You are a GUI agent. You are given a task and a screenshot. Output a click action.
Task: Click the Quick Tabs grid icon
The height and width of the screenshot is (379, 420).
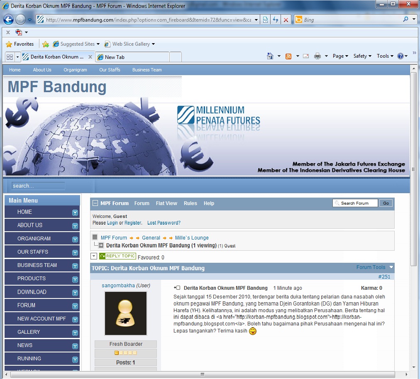10,57
